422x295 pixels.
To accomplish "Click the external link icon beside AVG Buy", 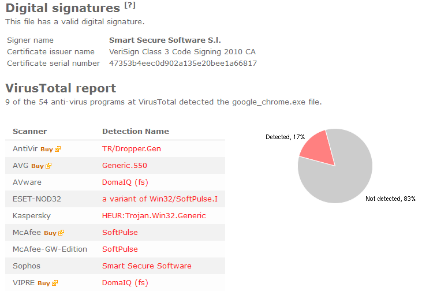I will 48,166.
